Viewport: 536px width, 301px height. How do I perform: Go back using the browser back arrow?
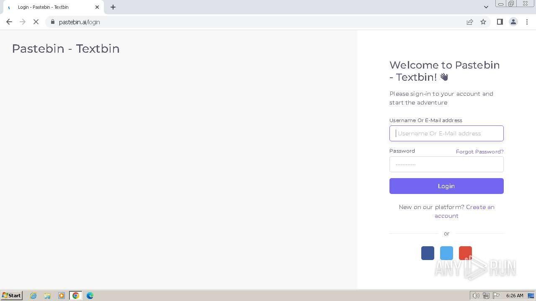tap(9, 22)
